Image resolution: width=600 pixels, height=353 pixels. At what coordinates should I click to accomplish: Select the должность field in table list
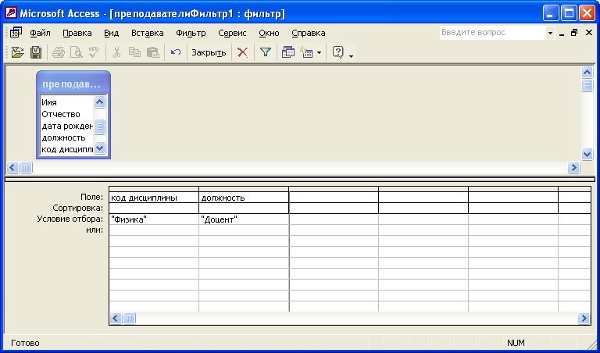63,137
